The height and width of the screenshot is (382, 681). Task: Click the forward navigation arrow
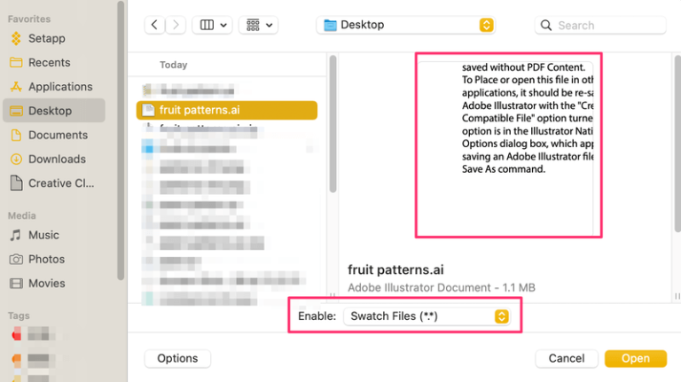[176, 26]
